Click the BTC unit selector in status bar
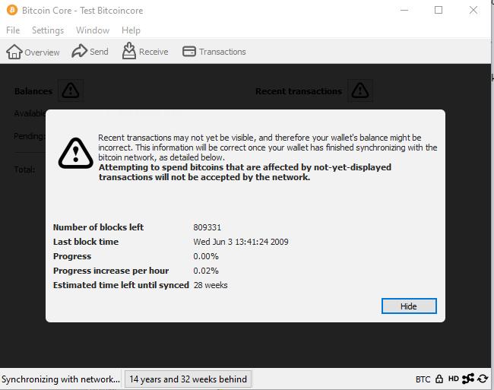Image resolution: width=494 pixels, height=390 pixels. tap(423, 379)
